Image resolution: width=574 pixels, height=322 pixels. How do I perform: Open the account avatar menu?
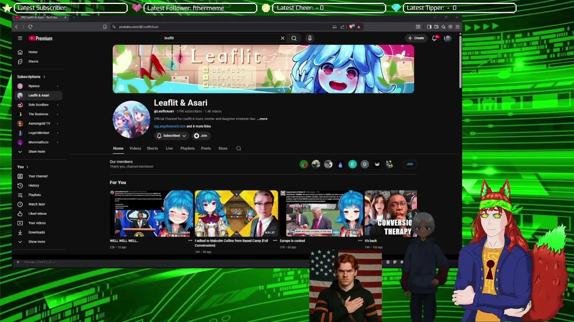[448, 38]
